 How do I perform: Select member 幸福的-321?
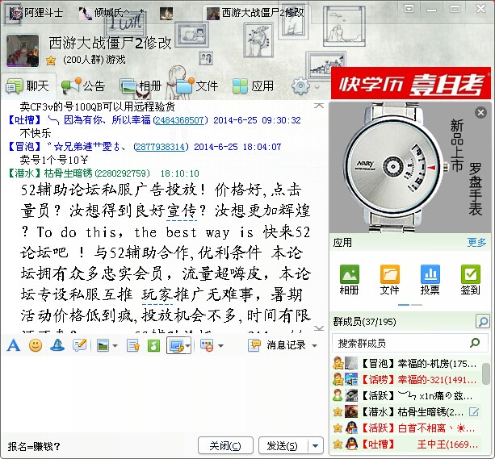405,379
